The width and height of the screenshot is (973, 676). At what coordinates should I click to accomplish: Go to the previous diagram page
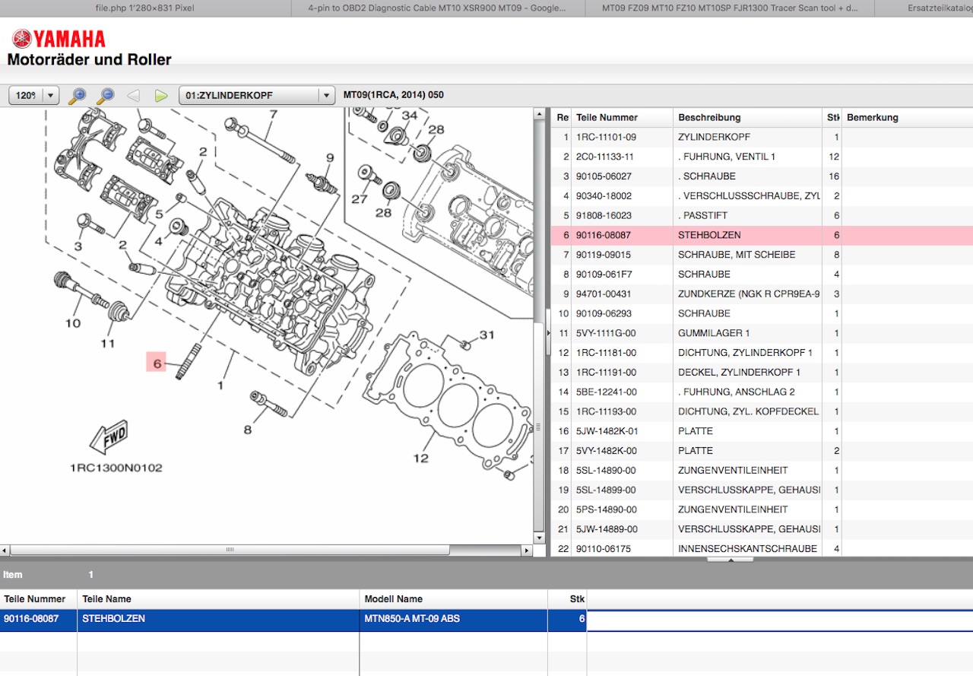click(133, 96)
